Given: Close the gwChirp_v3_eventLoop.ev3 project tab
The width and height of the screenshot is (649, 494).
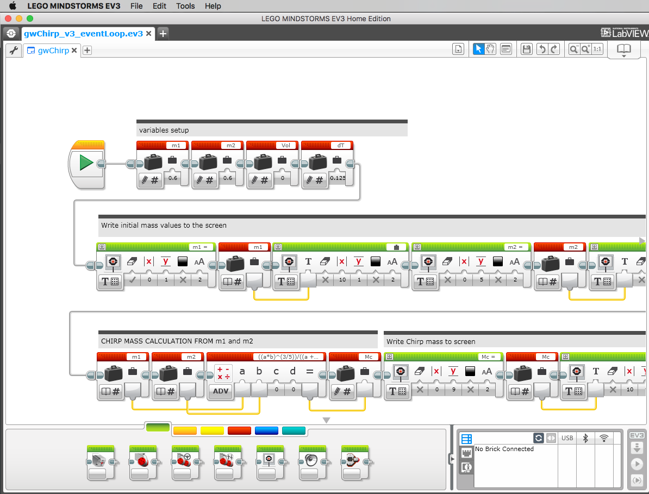Looking at the screenshot, I should coord(148,34).
